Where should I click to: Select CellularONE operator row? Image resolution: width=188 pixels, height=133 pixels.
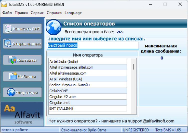tap(88, 91)
